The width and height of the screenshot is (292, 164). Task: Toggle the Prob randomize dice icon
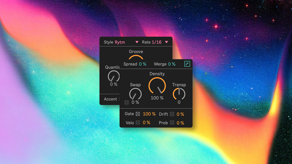(x=172, y=122)
